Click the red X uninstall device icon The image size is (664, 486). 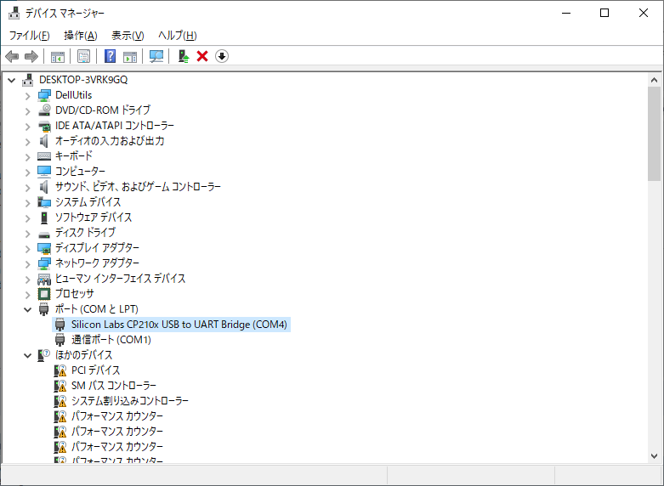[202, 56]
